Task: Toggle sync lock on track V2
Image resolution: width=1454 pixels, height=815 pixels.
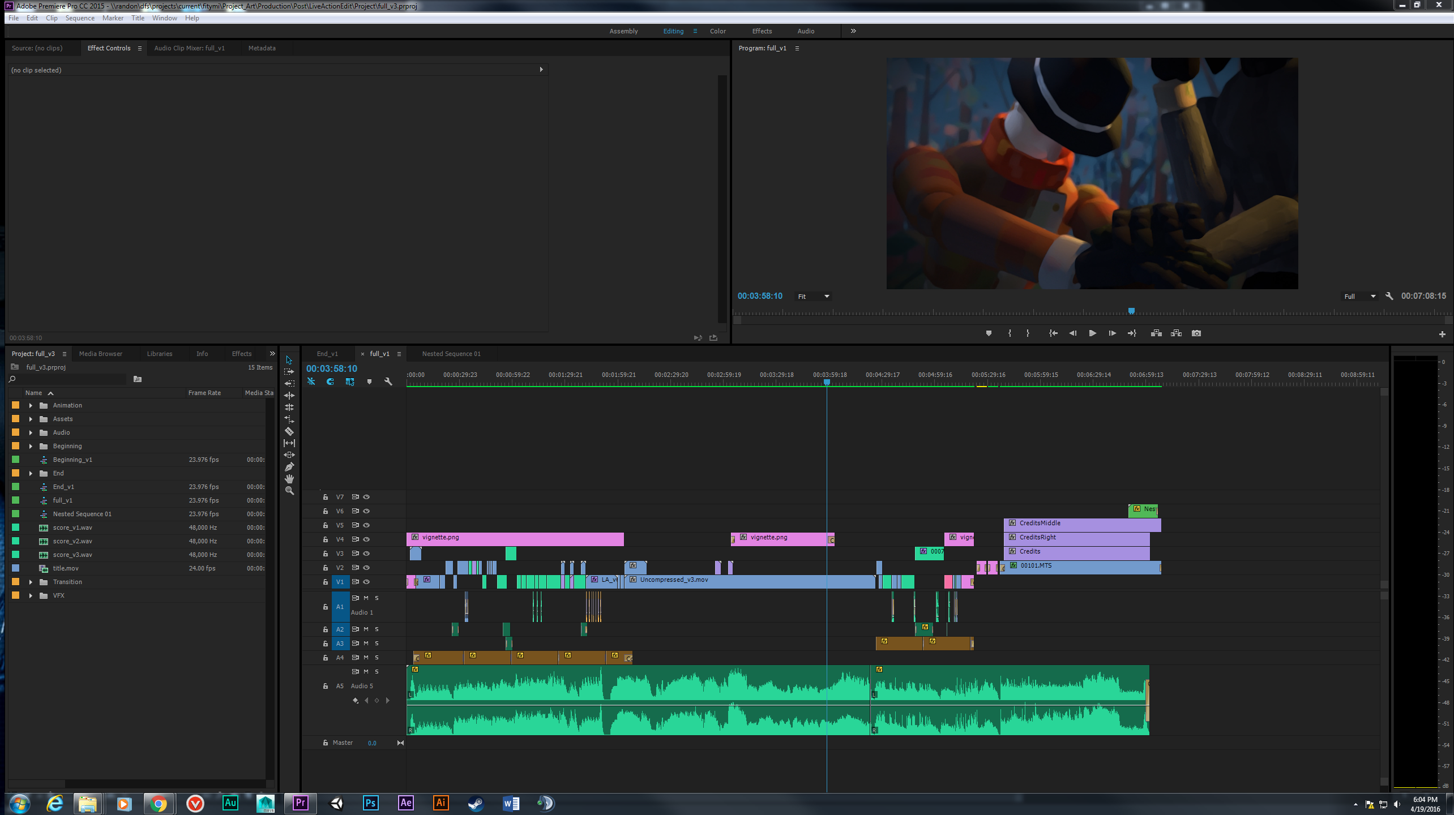Action: [355, 568]
